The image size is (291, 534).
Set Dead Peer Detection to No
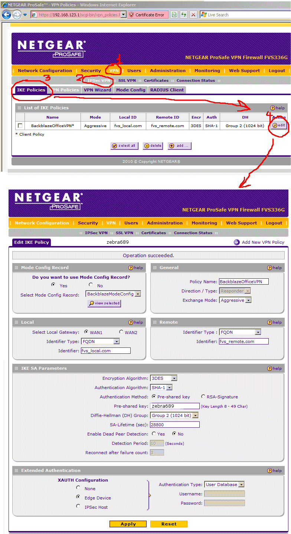click(x=174, y=434)
